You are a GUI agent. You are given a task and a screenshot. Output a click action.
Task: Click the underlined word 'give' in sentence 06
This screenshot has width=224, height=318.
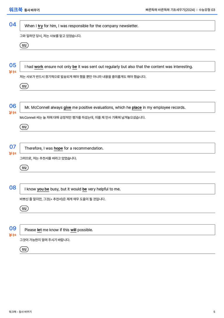67,107
